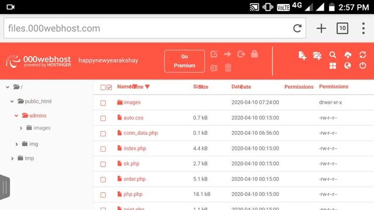Check the box for conn_data.php
This screenshot has height=210, width=374.
[x=103, y=134]
